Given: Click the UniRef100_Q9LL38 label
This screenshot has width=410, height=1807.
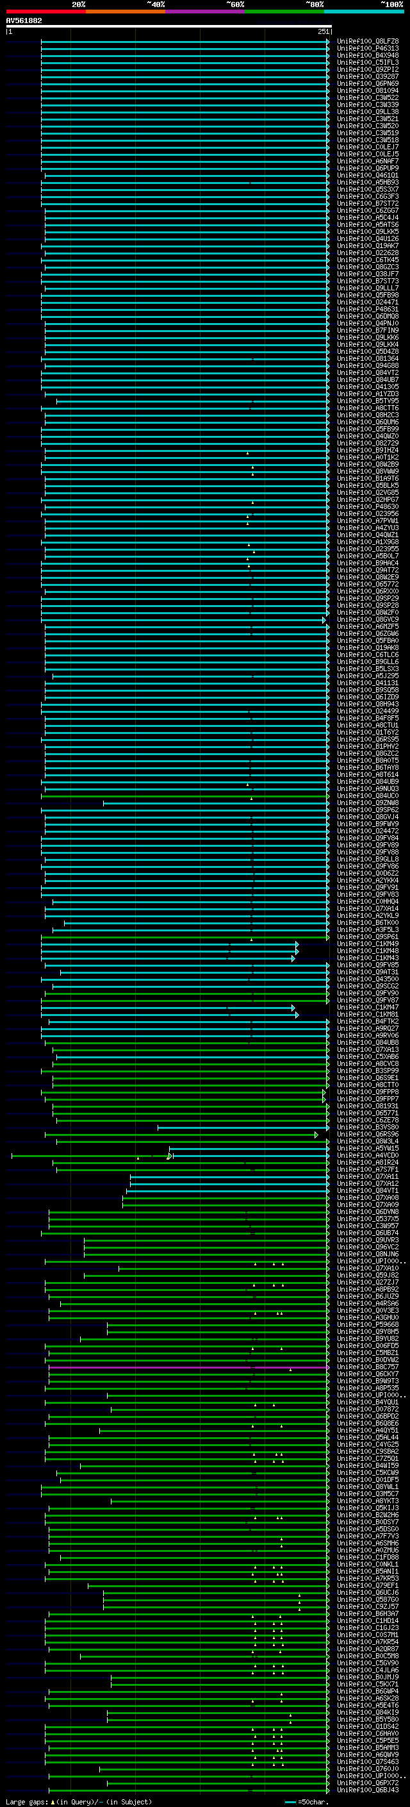Looking at the screenshot, I should (x=368, y=112).
